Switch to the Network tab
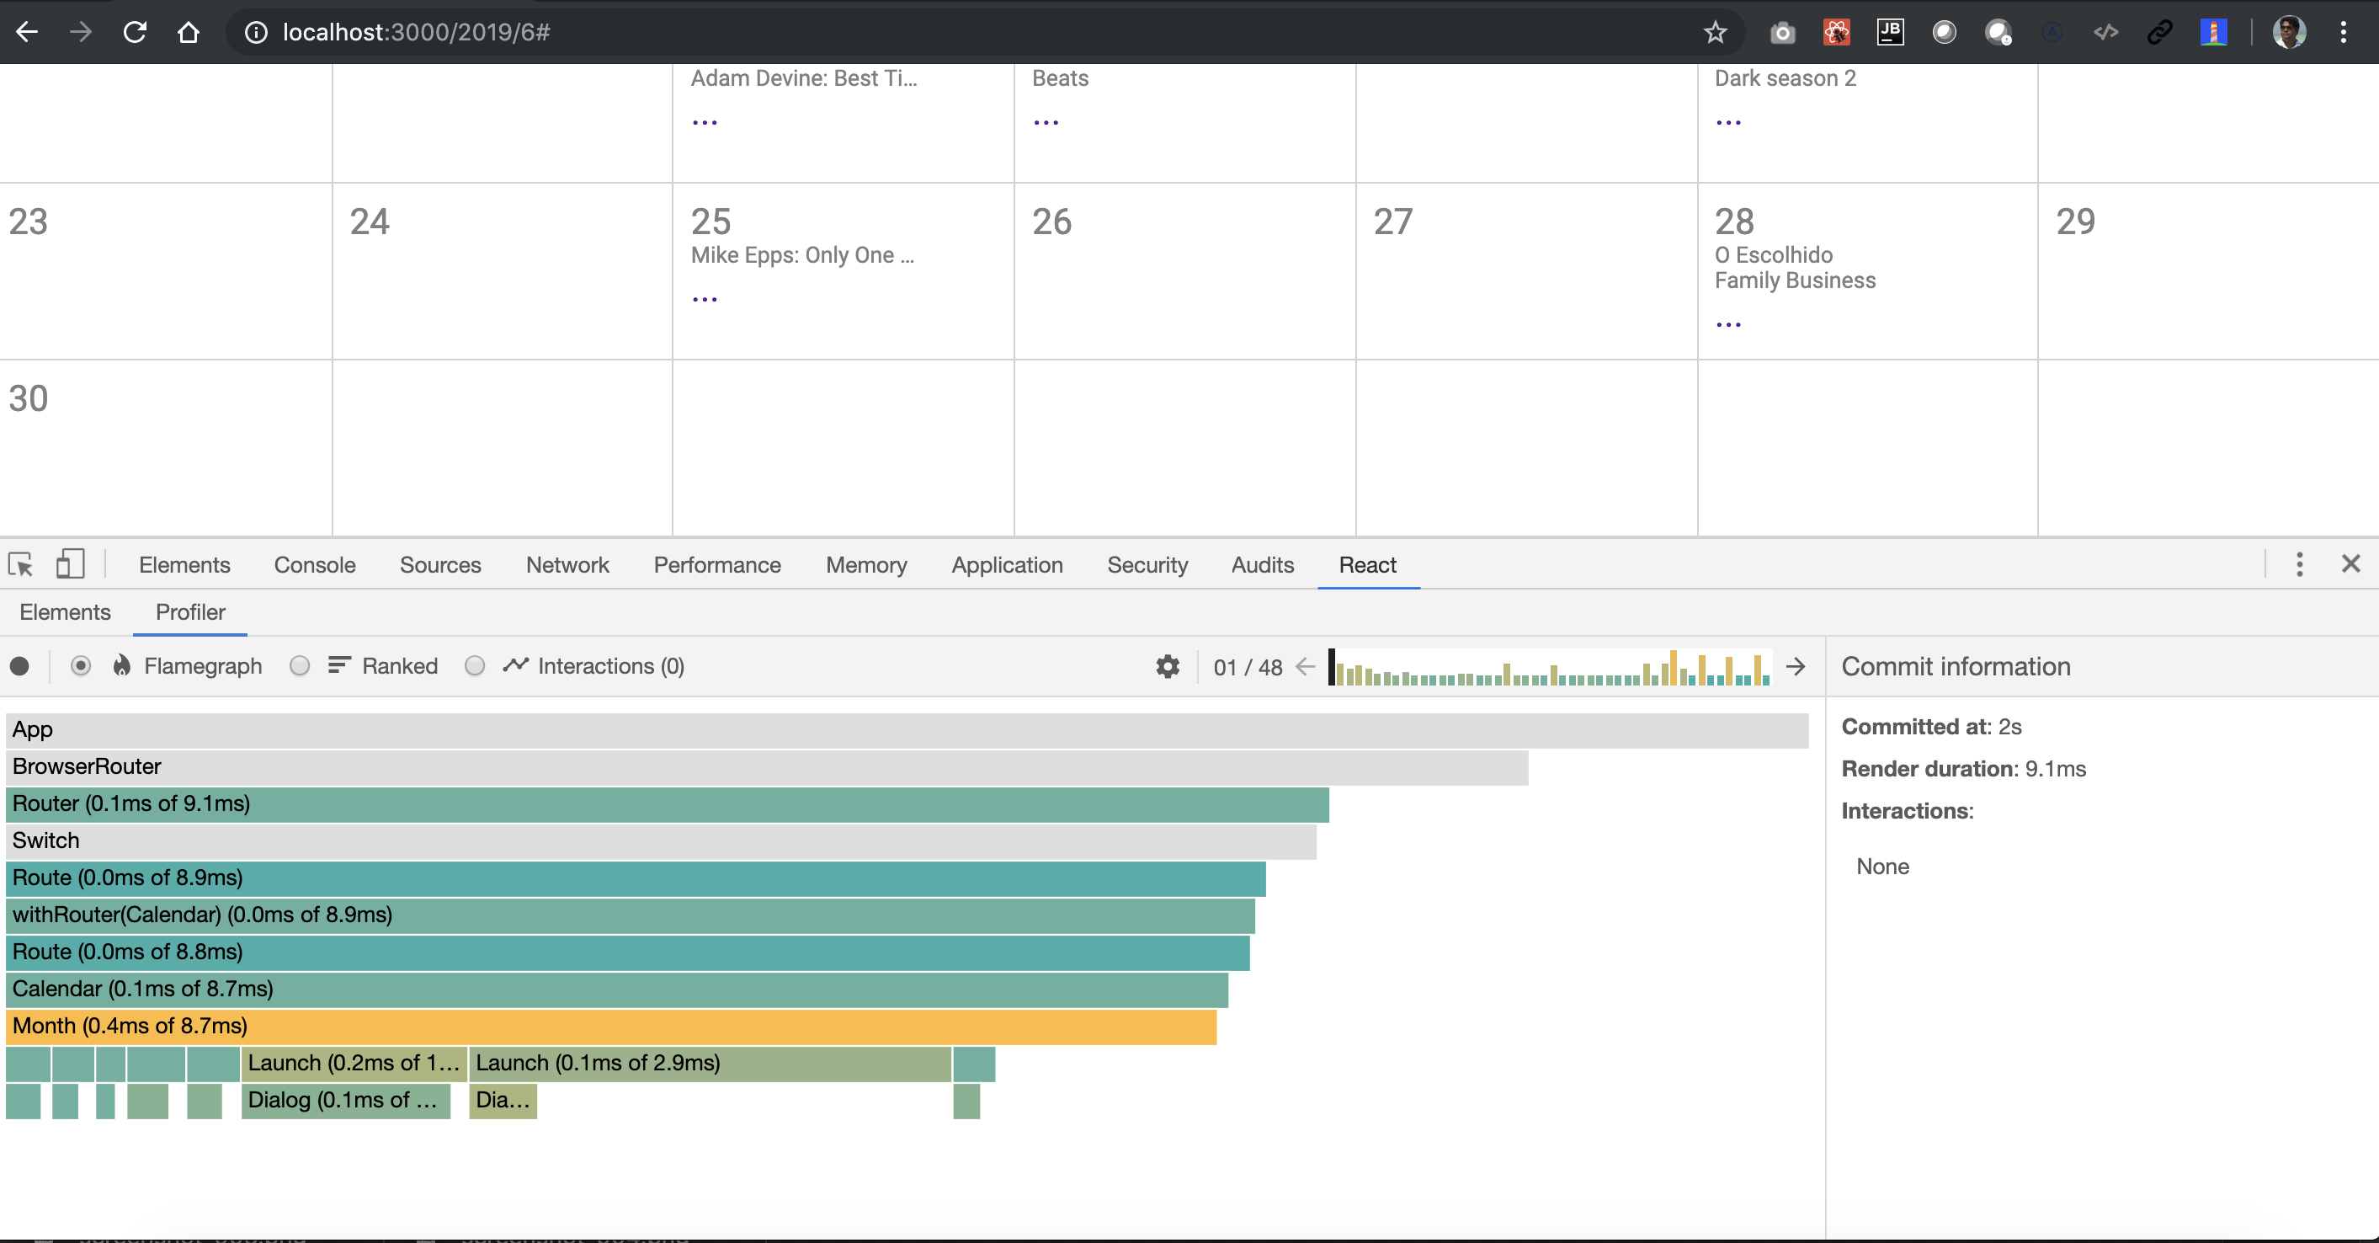Screen dimensions: 2379x1243 click(567, 565)
